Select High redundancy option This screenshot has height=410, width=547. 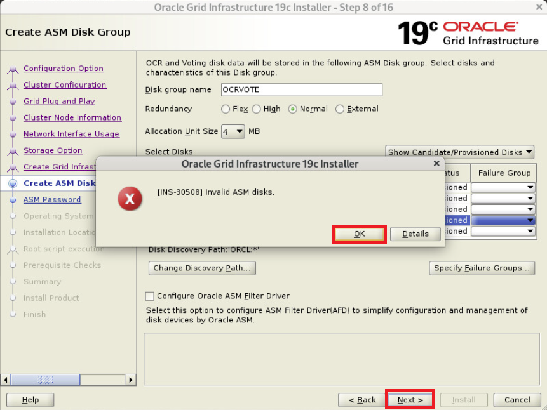[x=257, y=109]
